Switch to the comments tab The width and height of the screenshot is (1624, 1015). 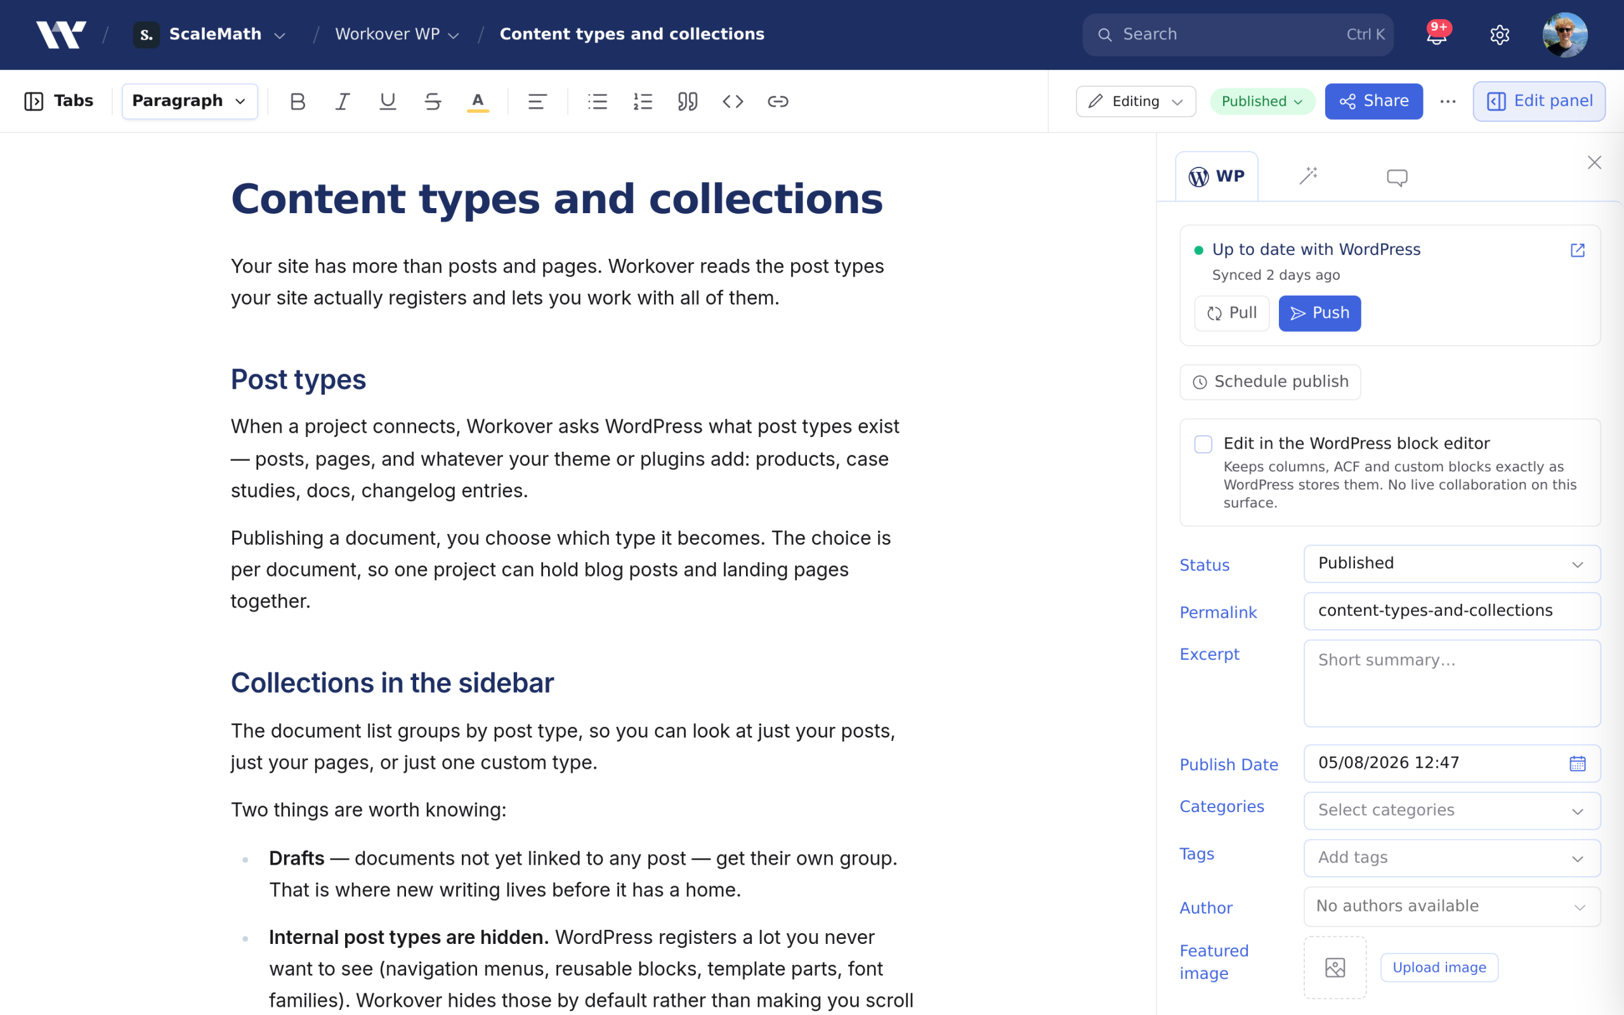[x=1397, y=177]
